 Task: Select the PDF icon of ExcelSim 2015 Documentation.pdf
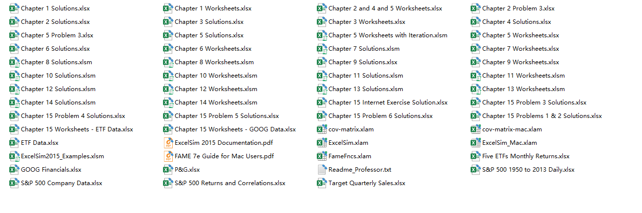pos(168,143)
